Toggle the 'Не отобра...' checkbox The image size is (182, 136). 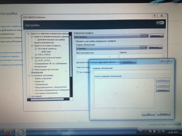(78, 72)
